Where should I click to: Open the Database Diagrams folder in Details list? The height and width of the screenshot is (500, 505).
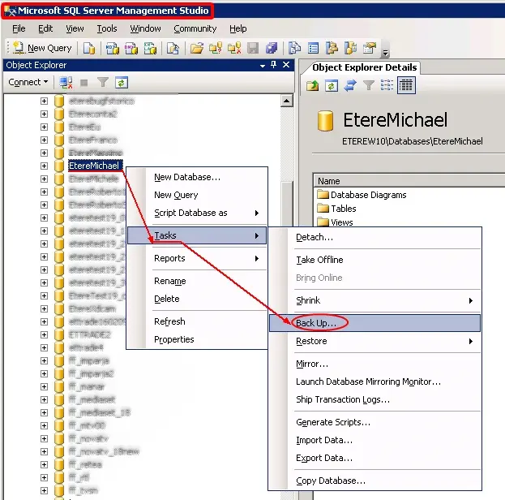368,195
